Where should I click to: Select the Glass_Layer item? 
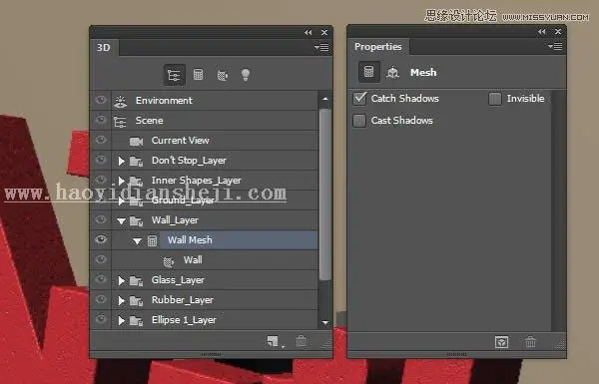(x=215, y=280)
